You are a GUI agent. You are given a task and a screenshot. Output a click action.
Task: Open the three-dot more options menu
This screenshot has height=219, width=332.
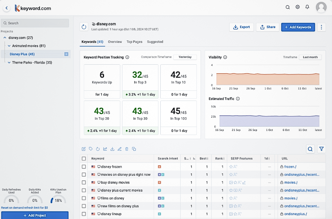(321, 27)
